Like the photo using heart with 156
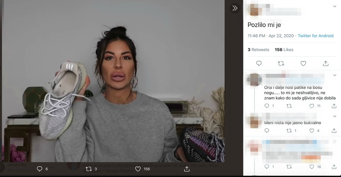Image resolution: width=341 pixels, height=177 pixels. 138,169
